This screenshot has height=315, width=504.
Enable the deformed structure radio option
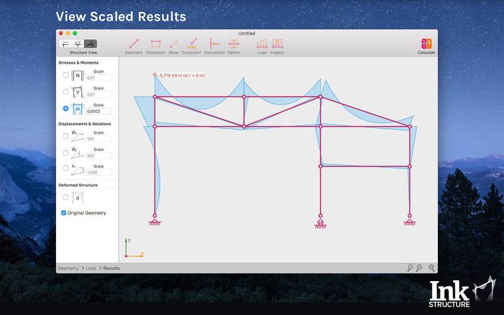[x=66, y=198]
